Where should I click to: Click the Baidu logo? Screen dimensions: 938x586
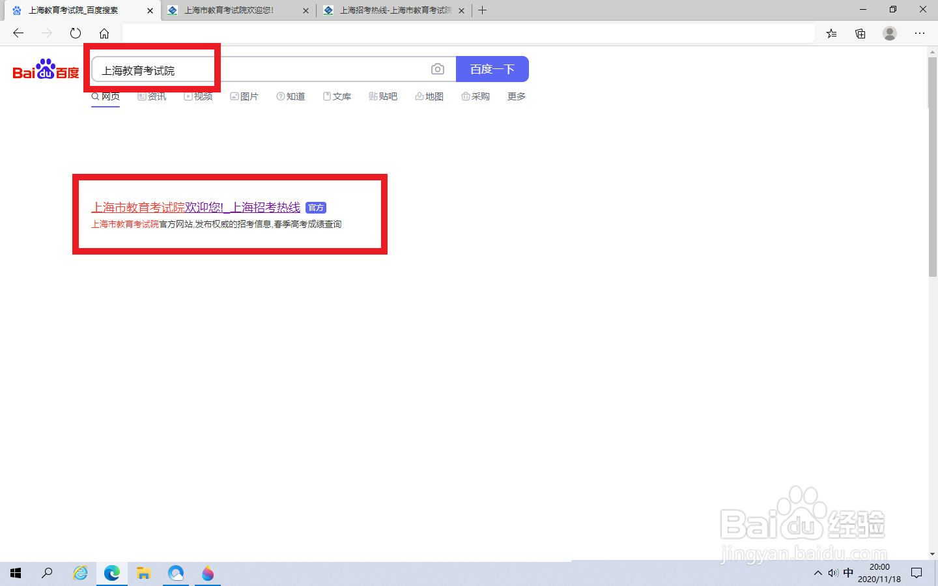(x=46, y=69)
